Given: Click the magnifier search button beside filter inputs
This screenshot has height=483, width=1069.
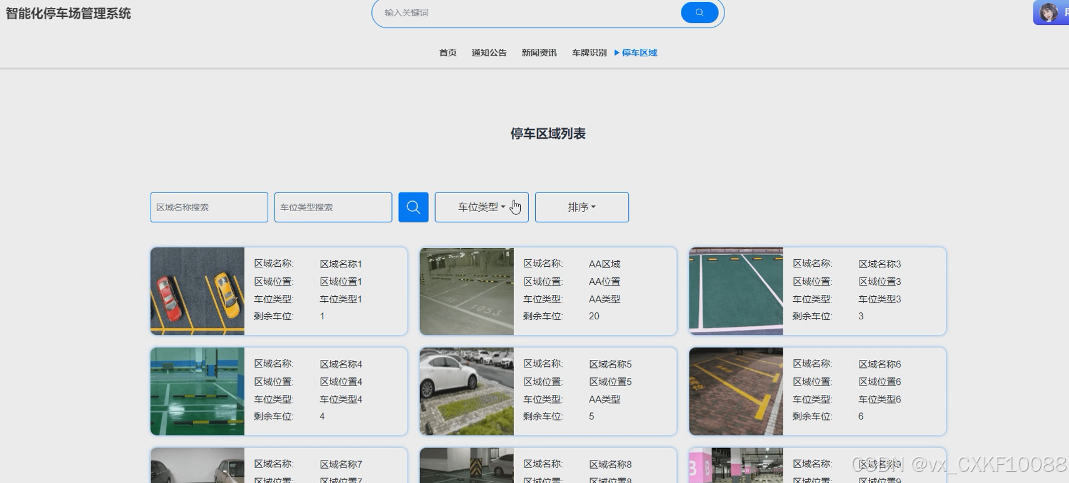Looking at the screenshot, I should coord(413,207).
